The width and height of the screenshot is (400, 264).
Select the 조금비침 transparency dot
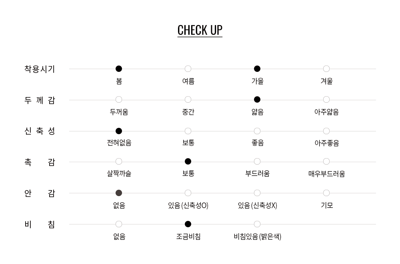(188, 224)
